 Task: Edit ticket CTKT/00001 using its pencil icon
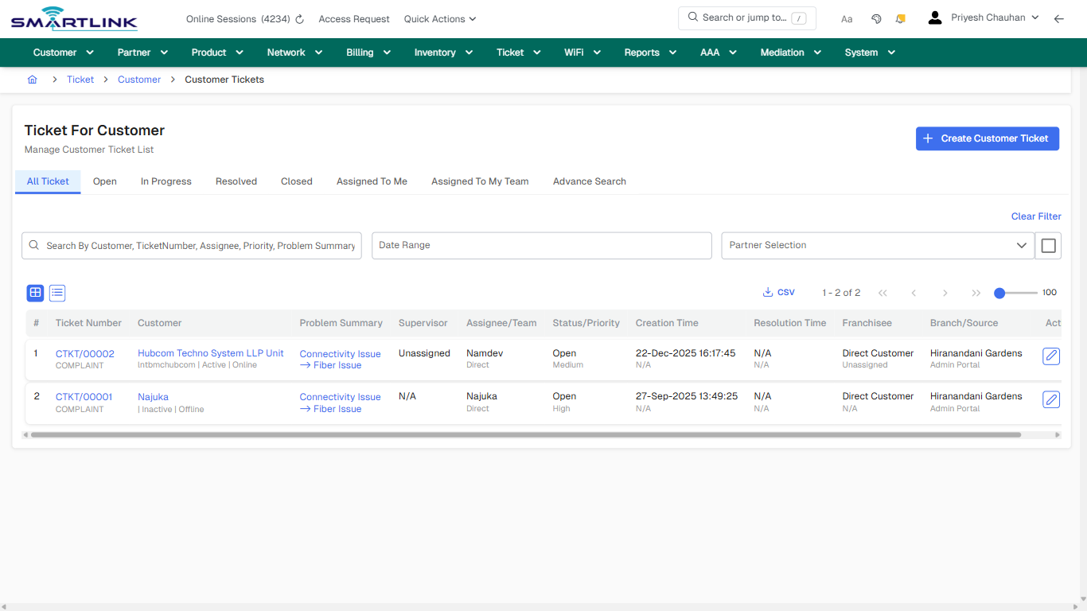pos(1051,399)
